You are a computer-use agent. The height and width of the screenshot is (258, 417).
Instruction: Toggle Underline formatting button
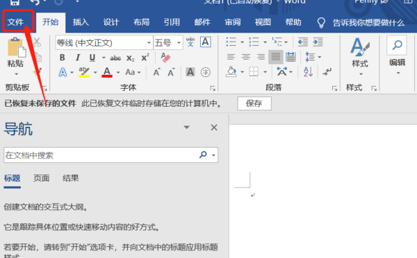click(92, 58)
